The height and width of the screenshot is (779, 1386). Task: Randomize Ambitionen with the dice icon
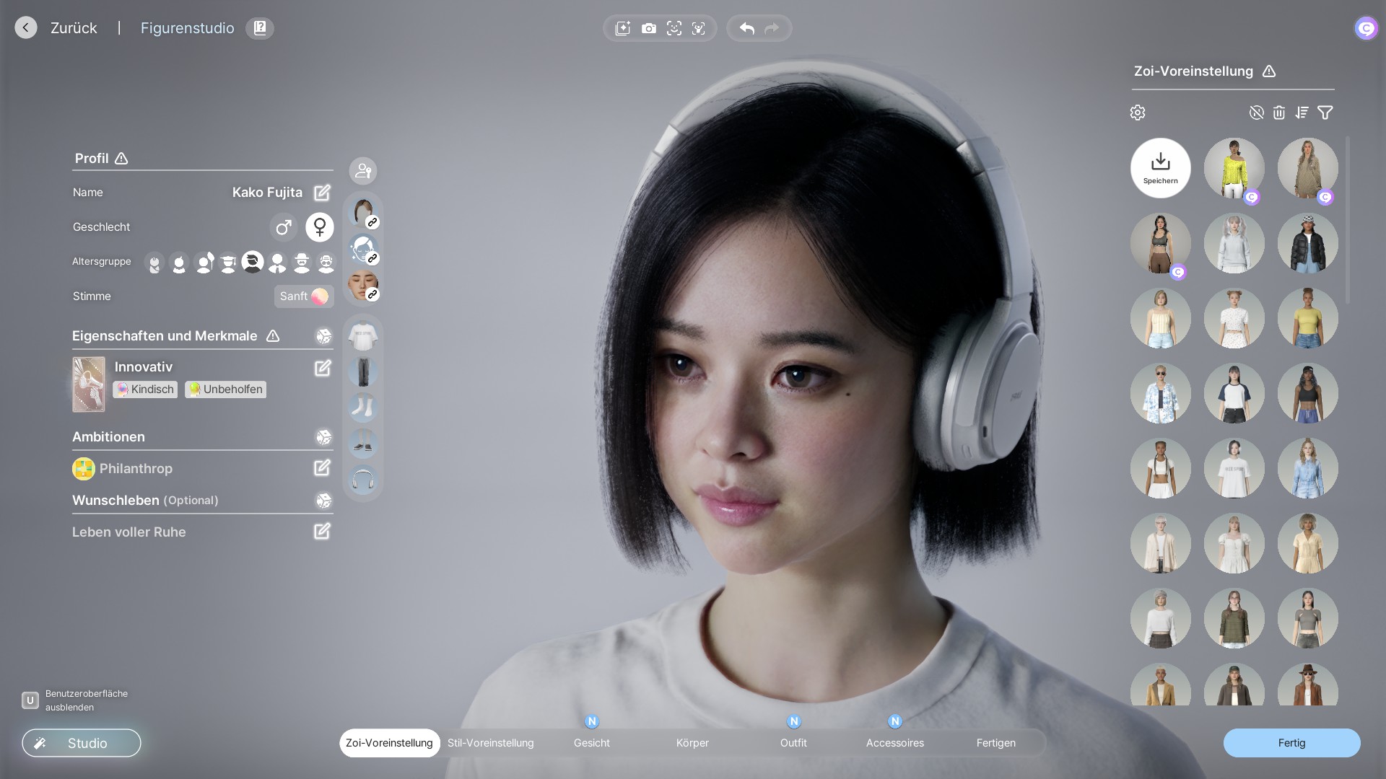[324, 437]
